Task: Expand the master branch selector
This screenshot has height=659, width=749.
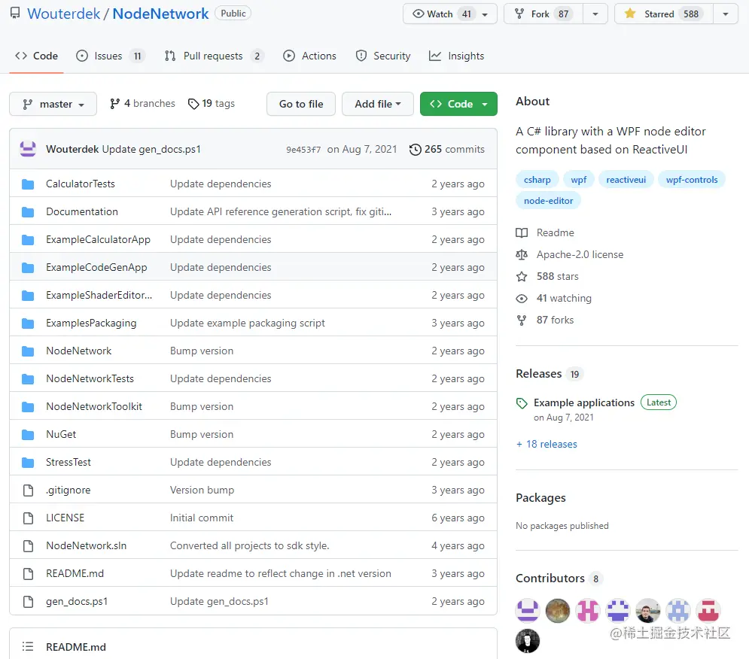Action: [x=53, y=104]
